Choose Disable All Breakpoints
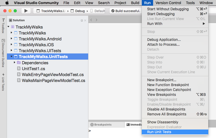The width and height of the screenshot is (216, 138). point(175,109)
